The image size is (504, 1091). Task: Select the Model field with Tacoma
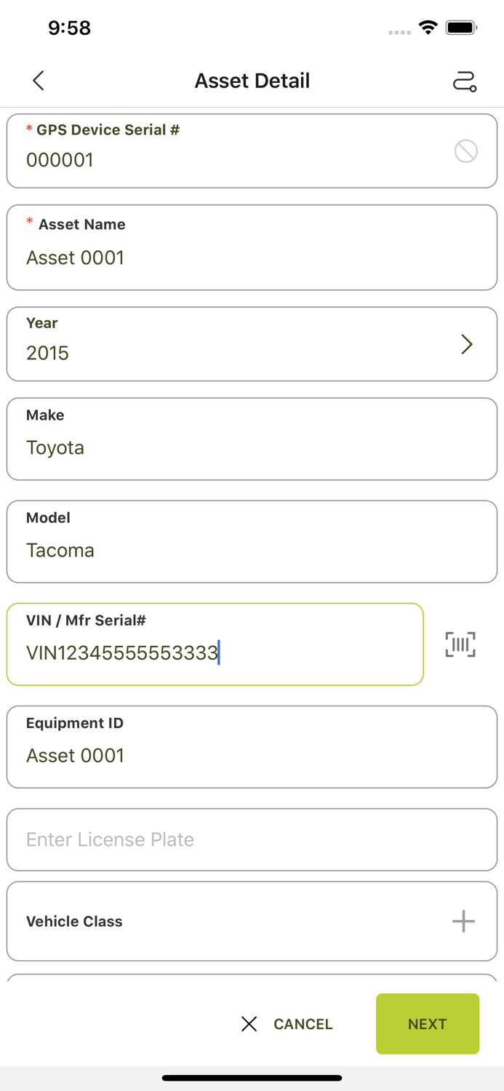tap(252, 549)
